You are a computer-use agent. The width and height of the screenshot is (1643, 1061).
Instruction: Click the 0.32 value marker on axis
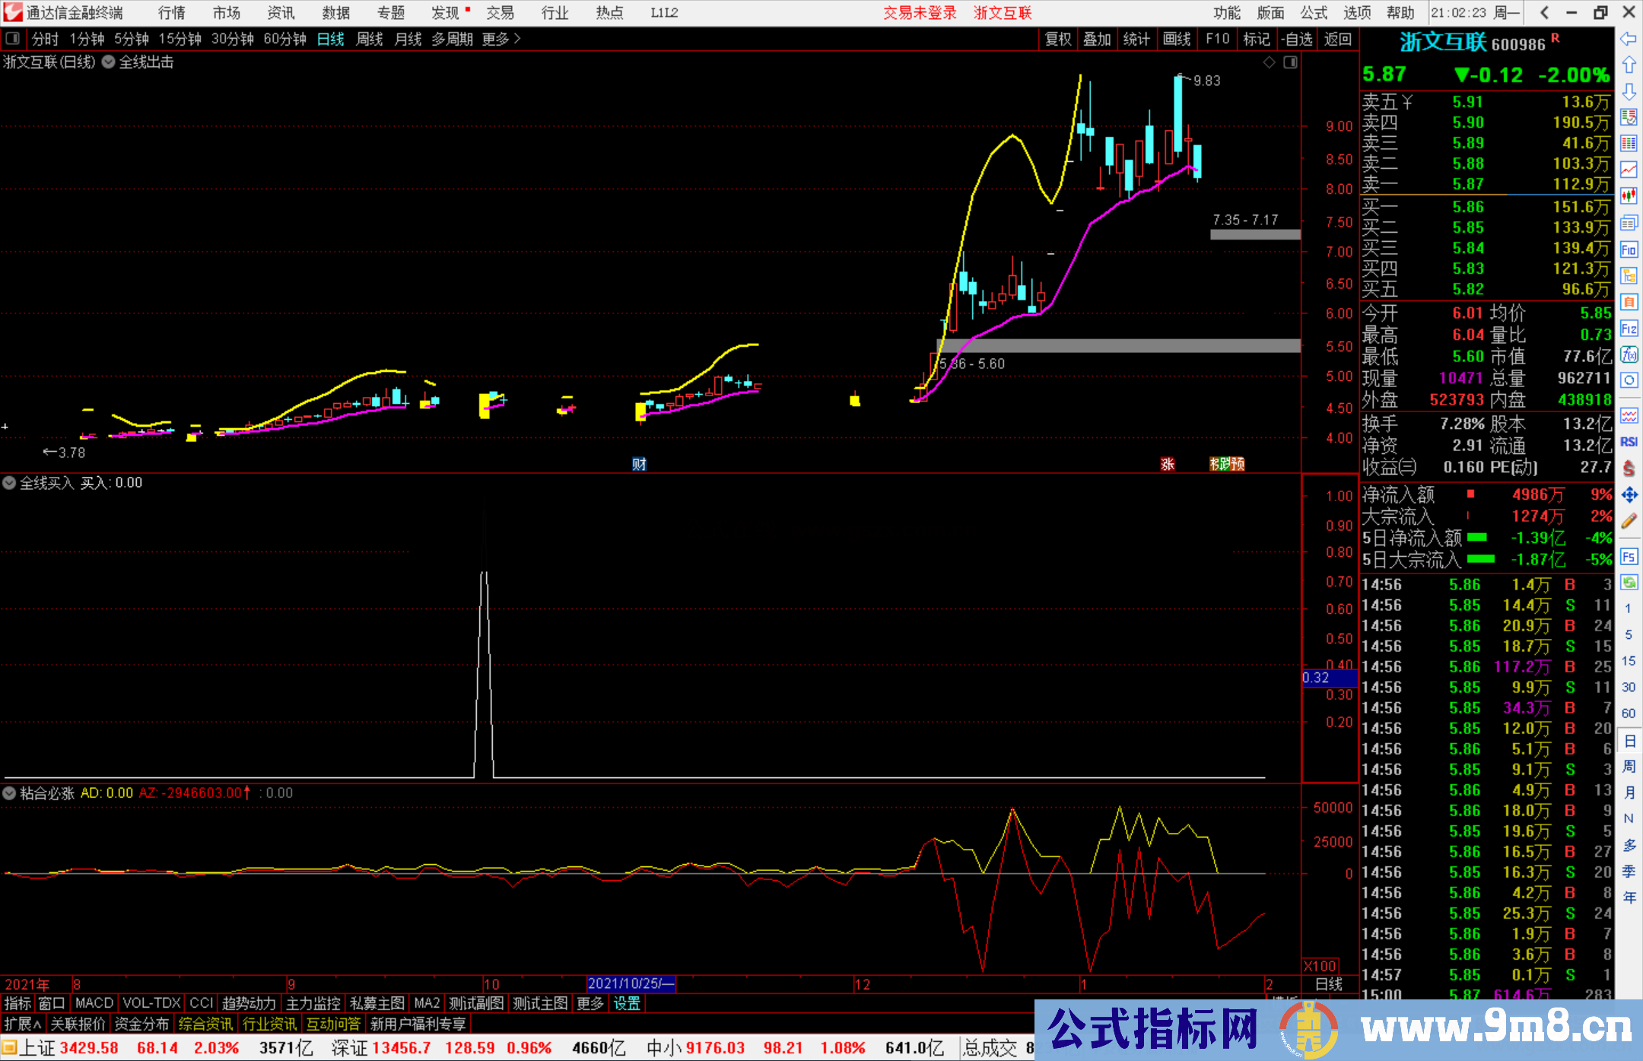tap(1329, 678)
